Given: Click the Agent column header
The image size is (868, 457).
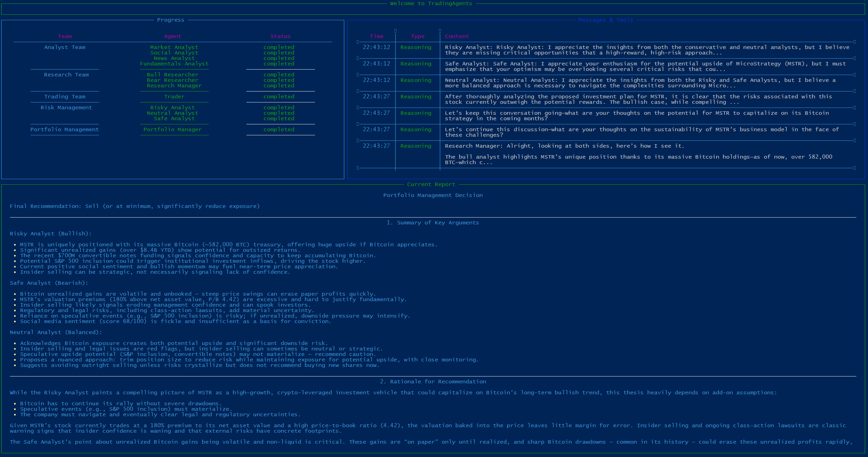Looking at the screenshot, I should tap(172, 36).
